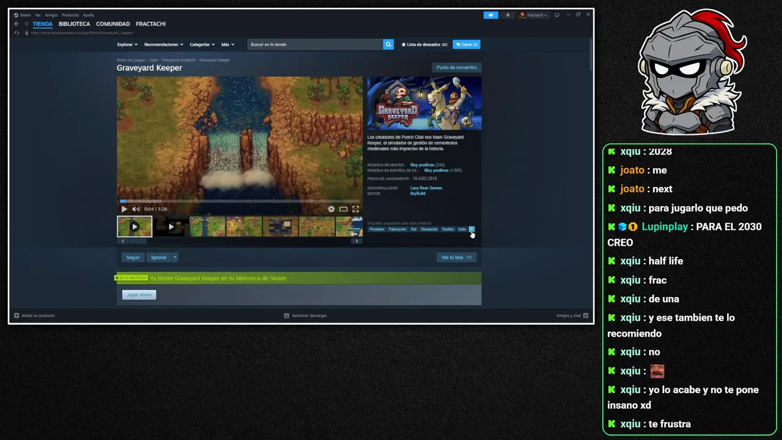Select the second dark trailer thumbnail
This screenshot has height=440, width=782.
[171, 227]
